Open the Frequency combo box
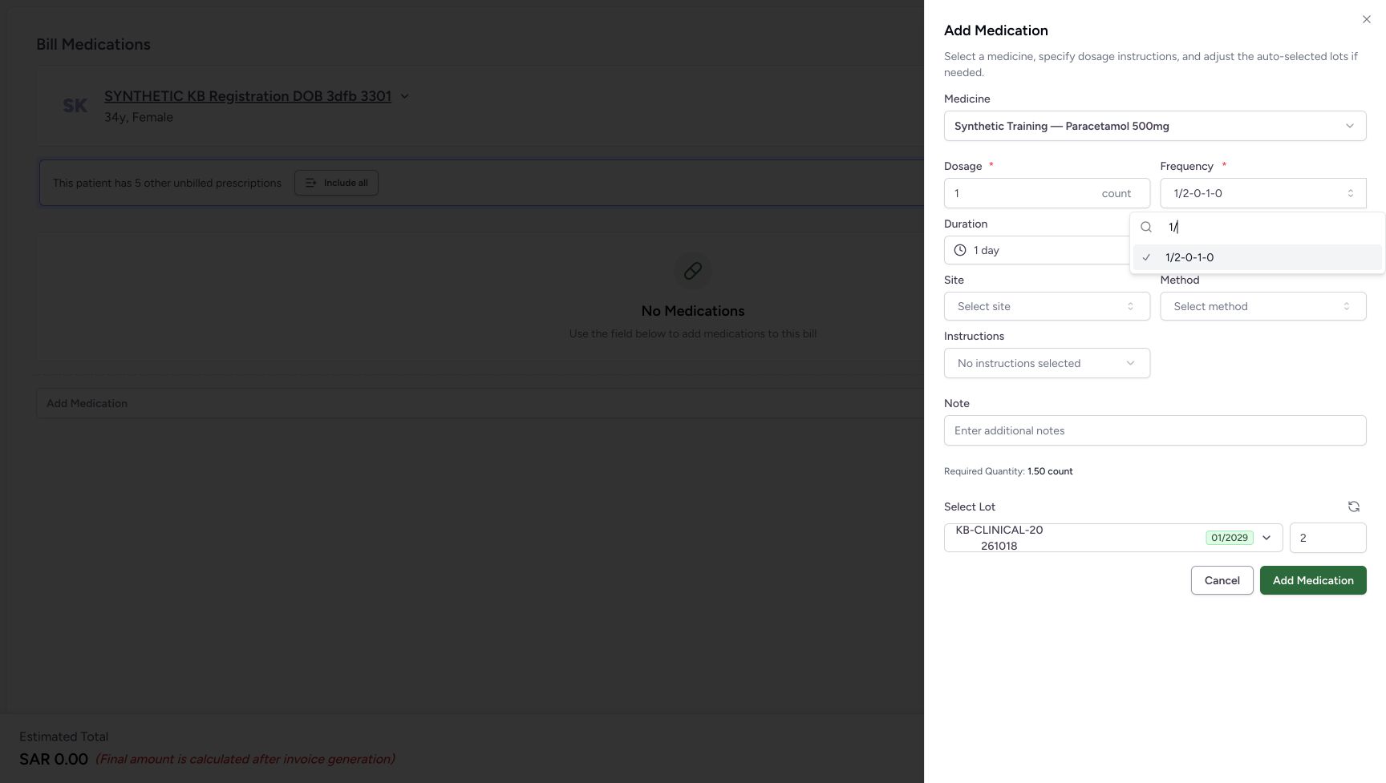Viewport: 1386px width, 783px height. coord(1263,193)
